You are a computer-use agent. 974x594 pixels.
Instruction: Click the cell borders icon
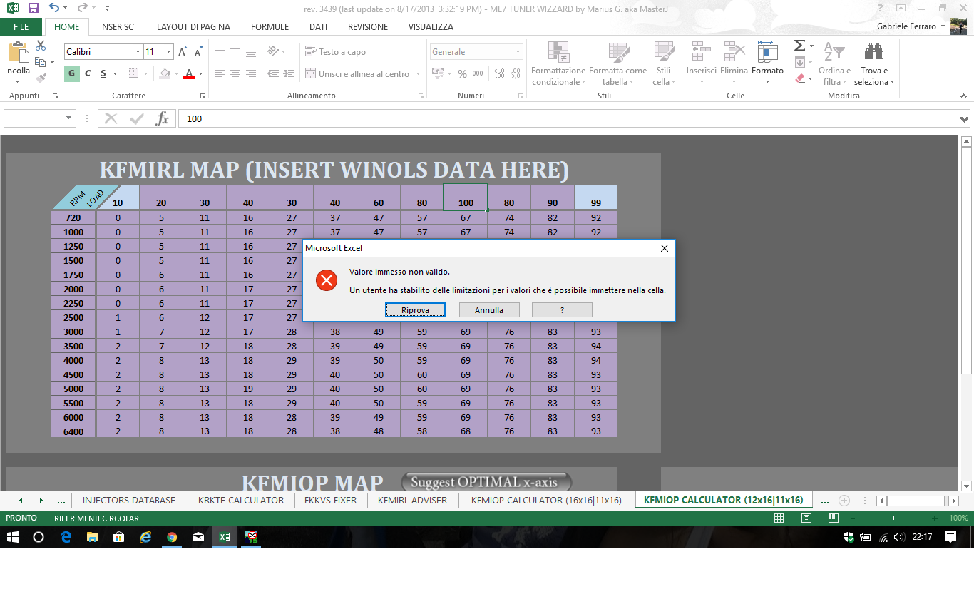(x=133, y=73)
